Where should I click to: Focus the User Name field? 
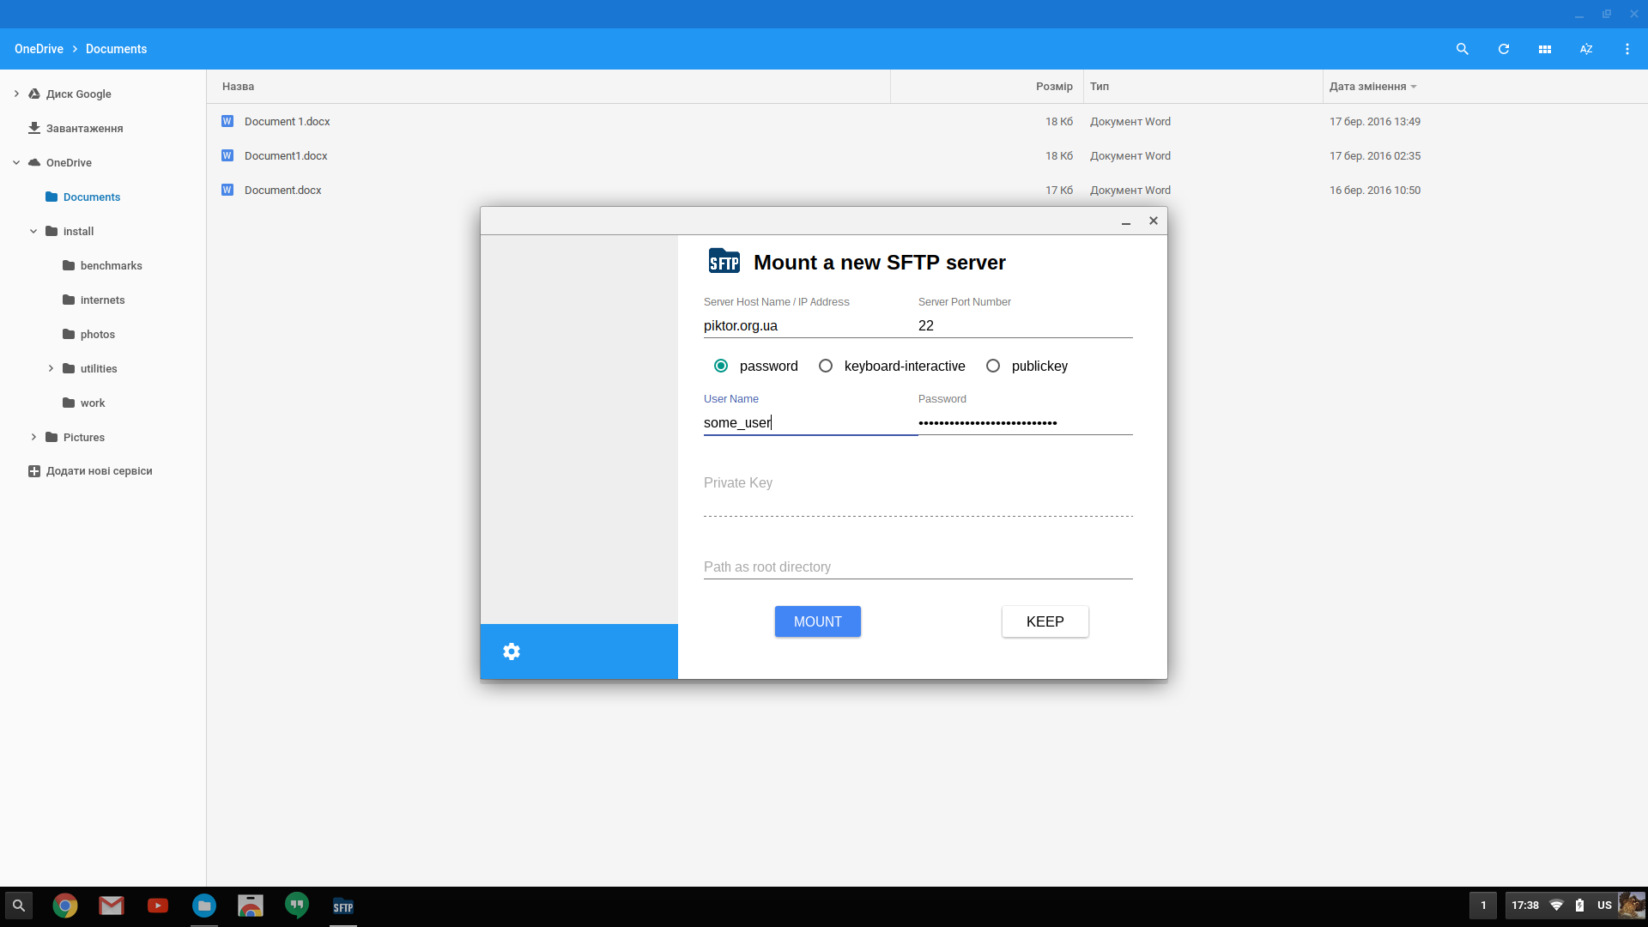click(x=811, y=422)
